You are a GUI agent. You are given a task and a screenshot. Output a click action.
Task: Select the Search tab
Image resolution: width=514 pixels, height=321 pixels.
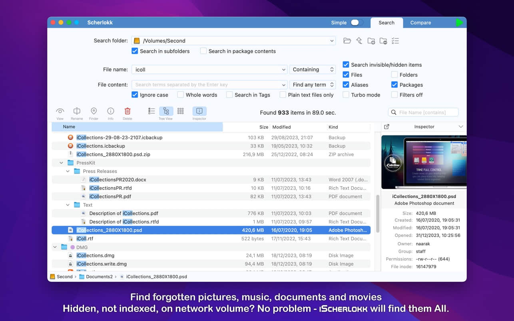pyautogui.click(x=386, y=23)
